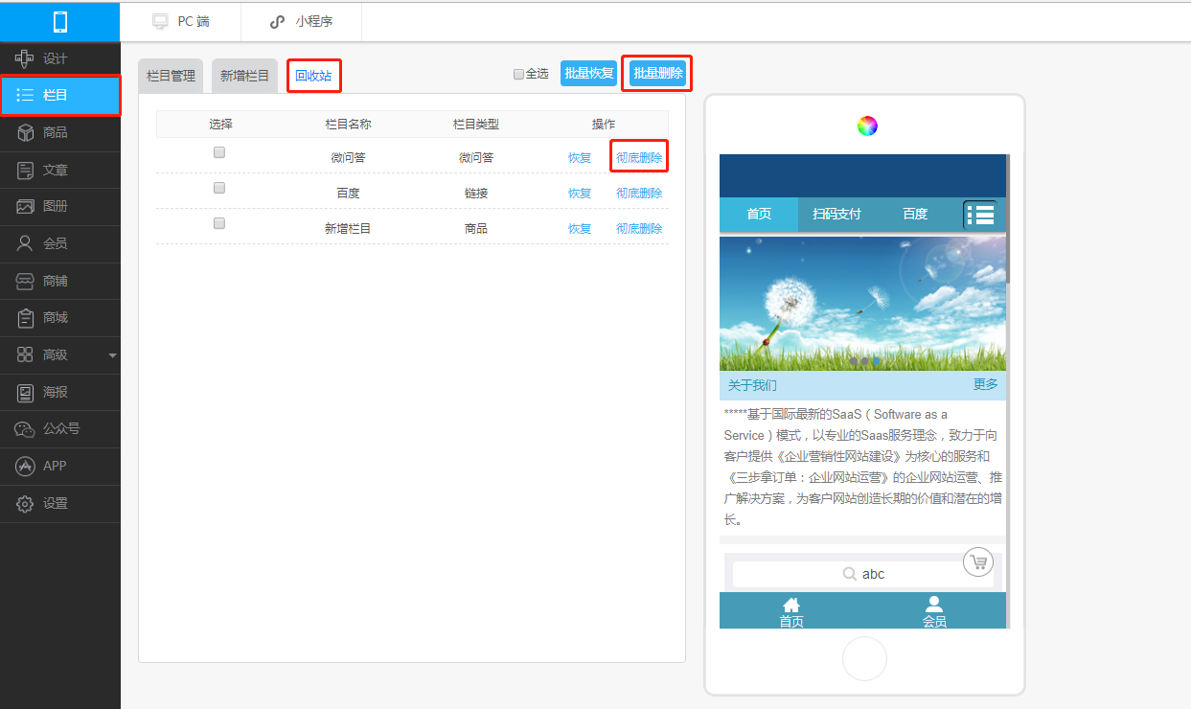Tick the checkbox for 微问答 row

point(219,151)
